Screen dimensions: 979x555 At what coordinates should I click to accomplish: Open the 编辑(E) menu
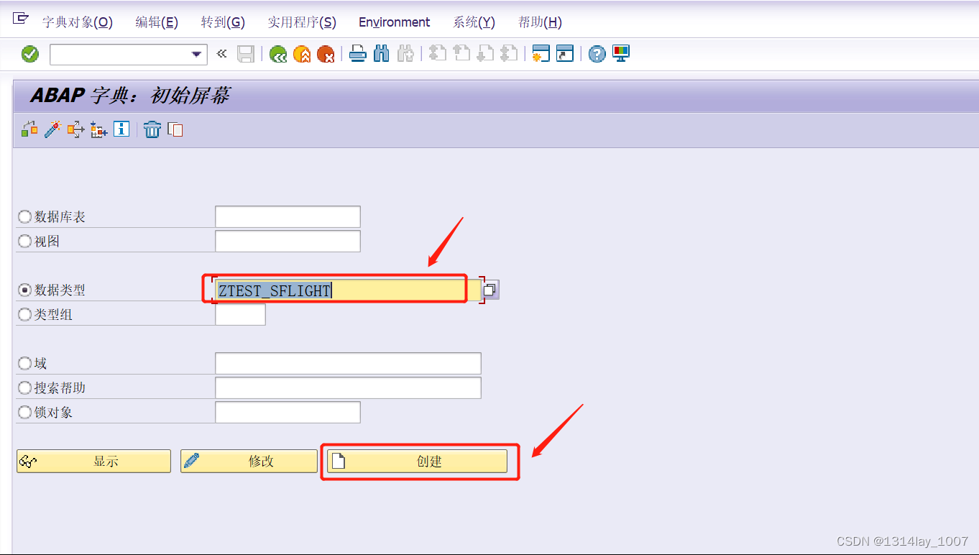(157, 22)
